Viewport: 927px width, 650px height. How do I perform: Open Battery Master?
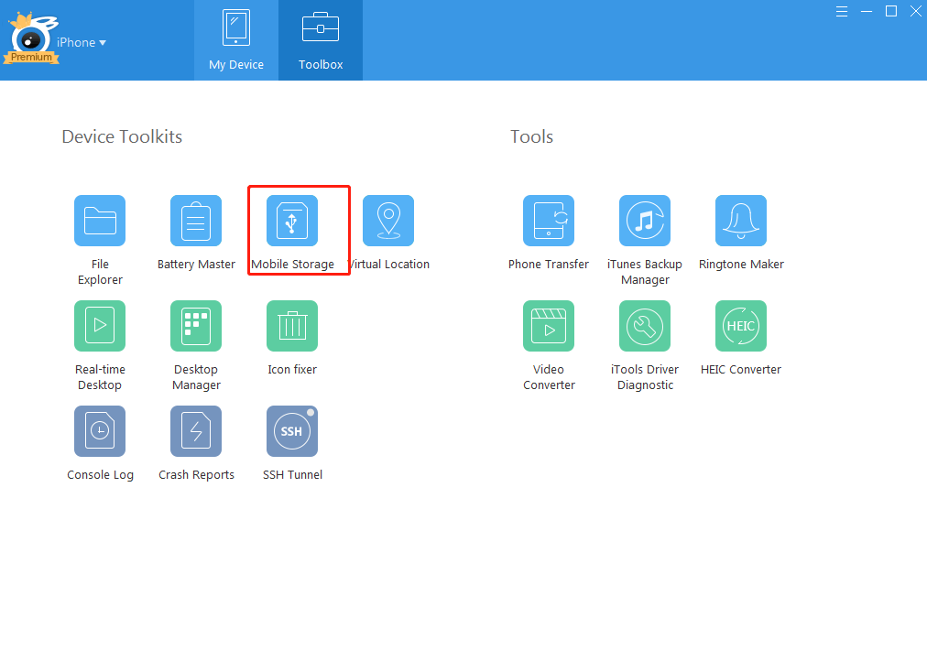point(196,220)
